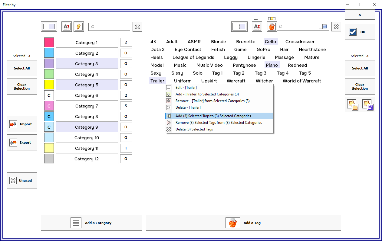Show Unused items
The height and width of the screenshot is (241, 382).
pos(22,181)
